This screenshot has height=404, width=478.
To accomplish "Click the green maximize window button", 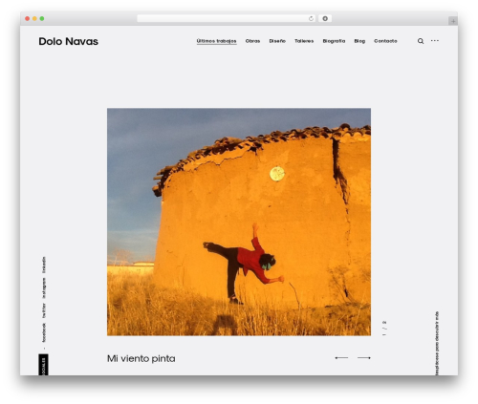I will click(42, 19).
